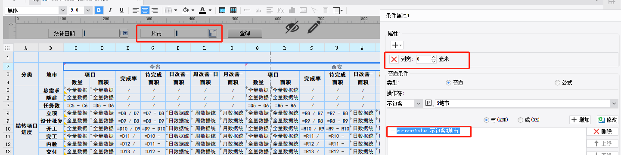Select column header C
This screenshot has height=155, width=621.
tap(76, 48)
